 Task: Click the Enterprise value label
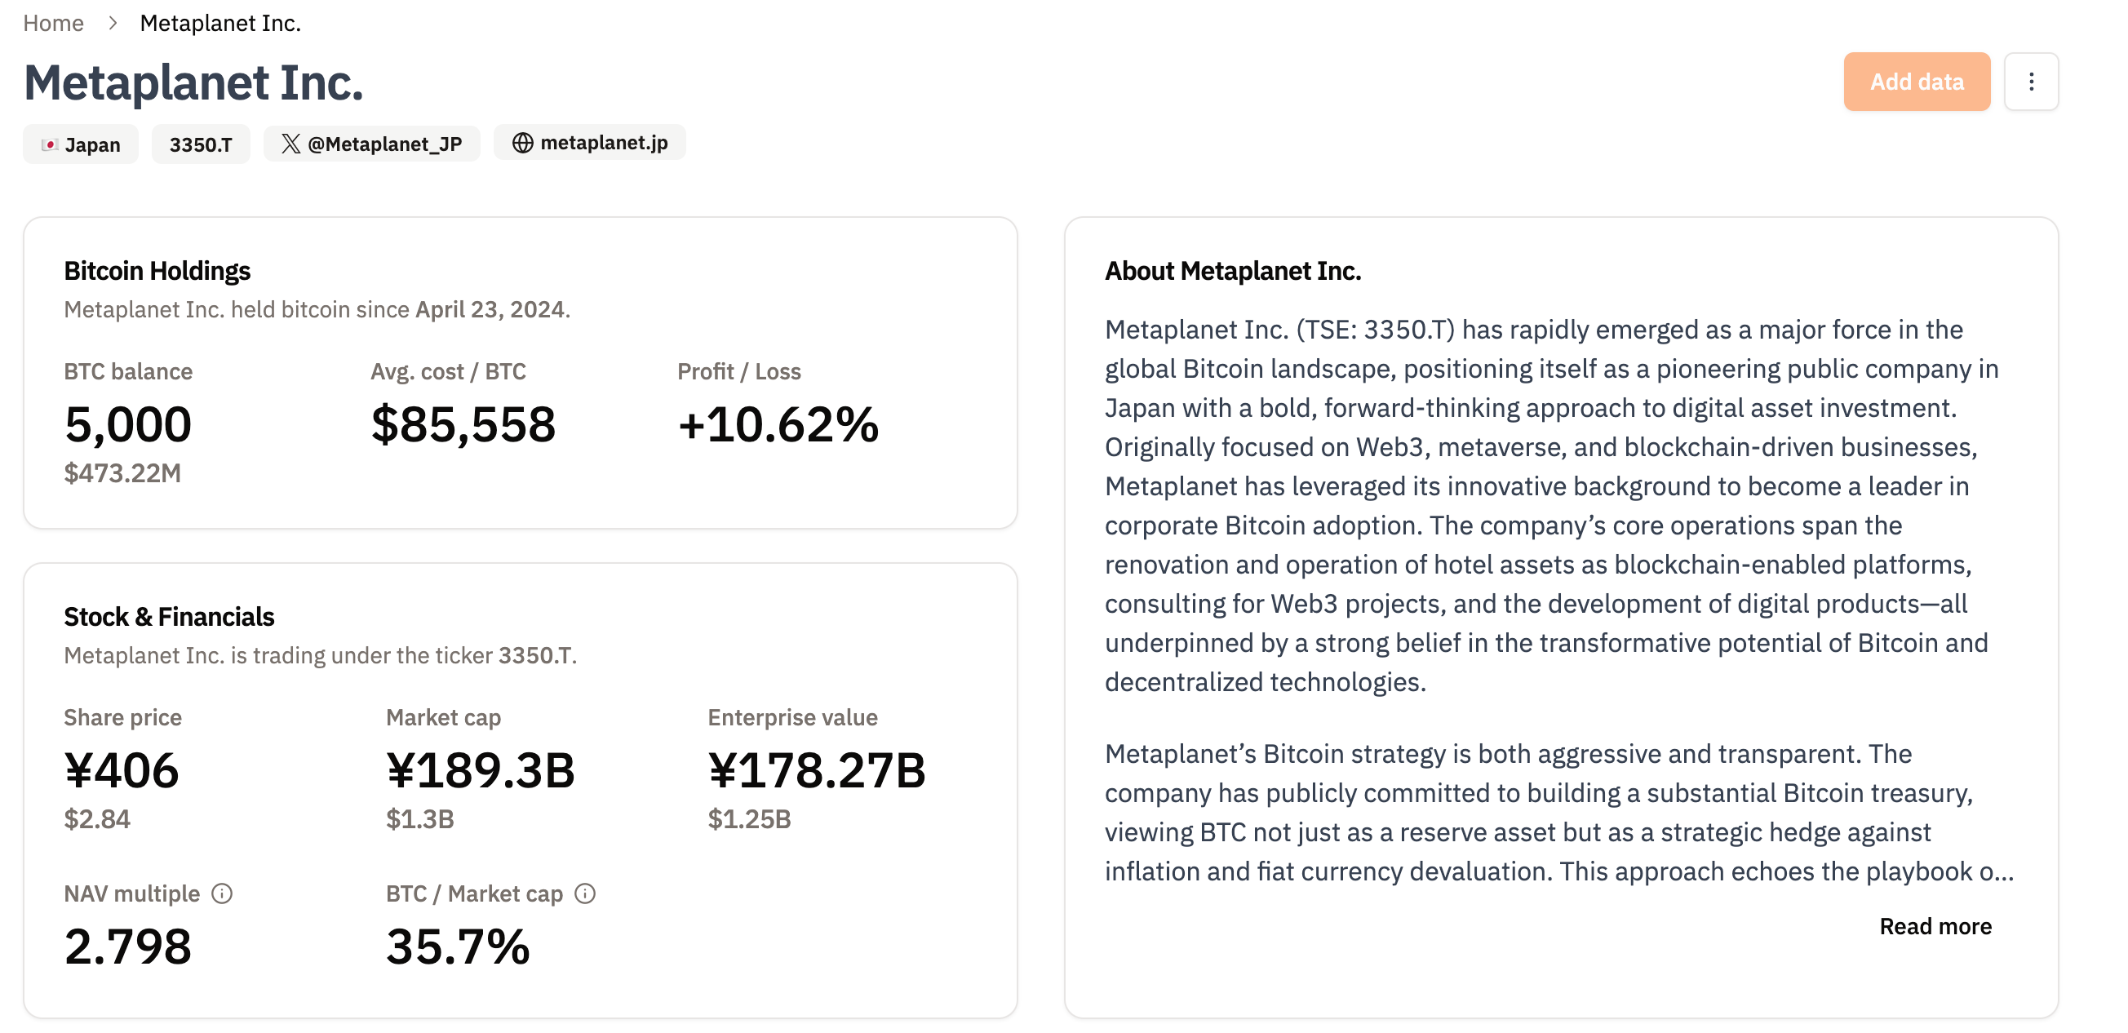(x=792, y=717)
